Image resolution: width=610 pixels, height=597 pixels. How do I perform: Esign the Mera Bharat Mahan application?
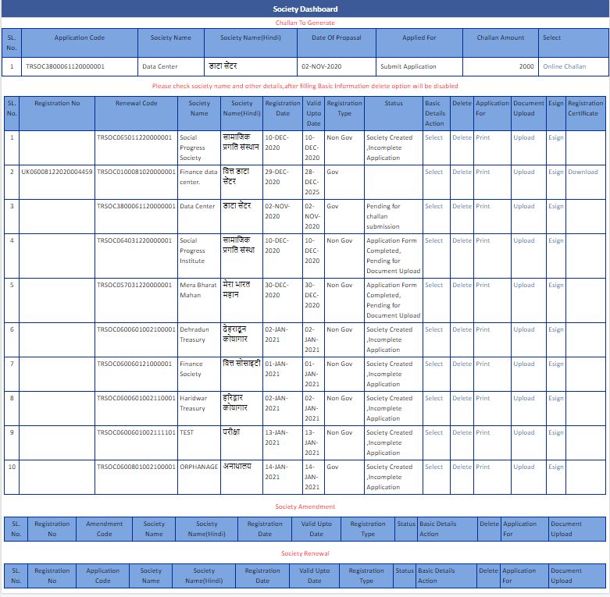(556, 285)
